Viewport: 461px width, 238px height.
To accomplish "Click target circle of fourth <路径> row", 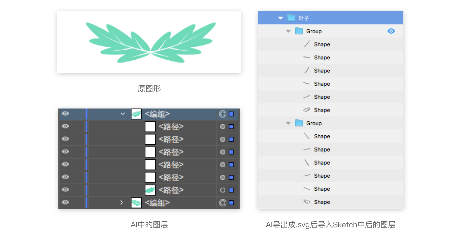I will coord(223,165).
